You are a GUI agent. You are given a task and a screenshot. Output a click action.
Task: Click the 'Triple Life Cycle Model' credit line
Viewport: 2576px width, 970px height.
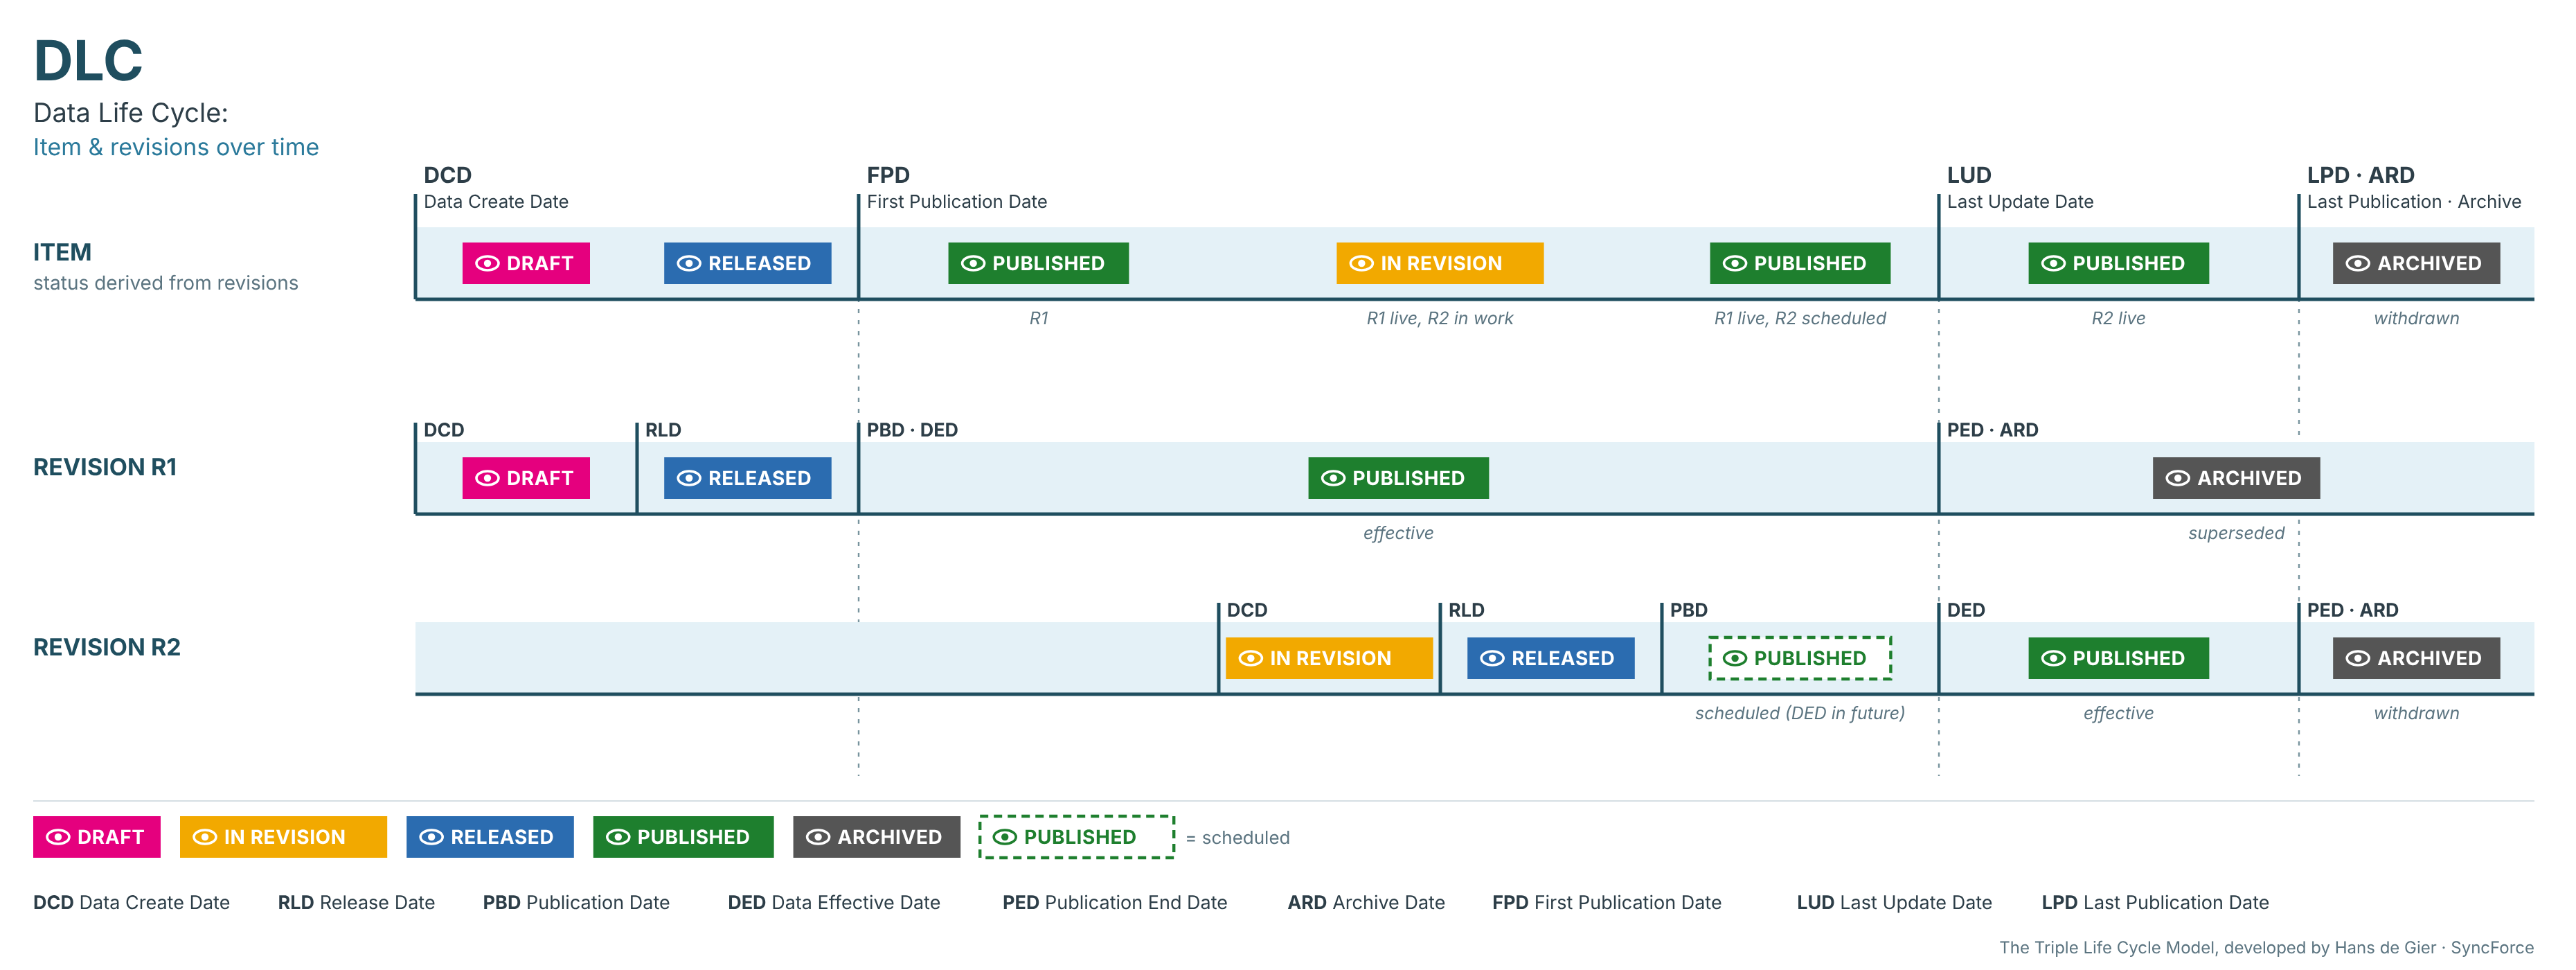[x=2266, y=948]
